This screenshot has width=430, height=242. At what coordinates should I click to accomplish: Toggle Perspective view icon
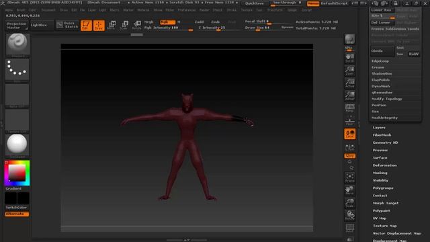349,108
